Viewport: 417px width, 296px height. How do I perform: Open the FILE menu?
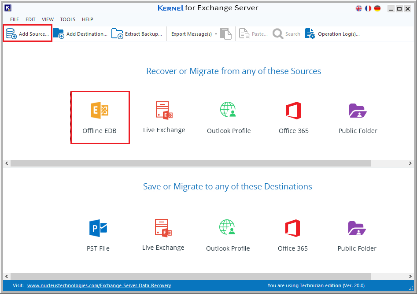tap(15, 19)
